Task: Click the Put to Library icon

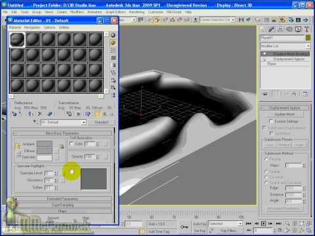Action: 69,113
